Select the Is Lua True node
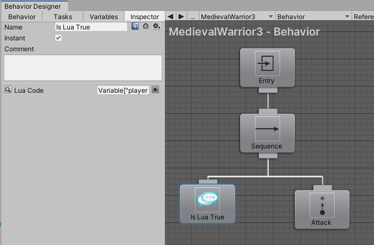This screenshot has height=245, width=374. click(207, 204)
